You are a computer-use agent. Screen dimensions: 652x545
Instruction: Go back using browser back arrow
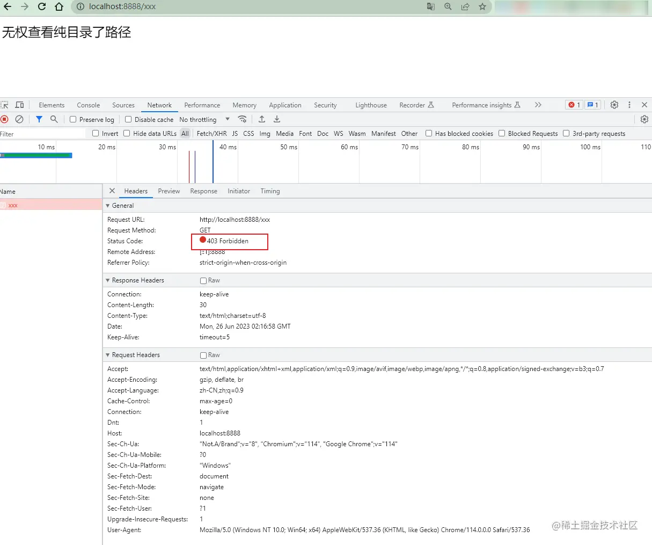click(8, 7)
